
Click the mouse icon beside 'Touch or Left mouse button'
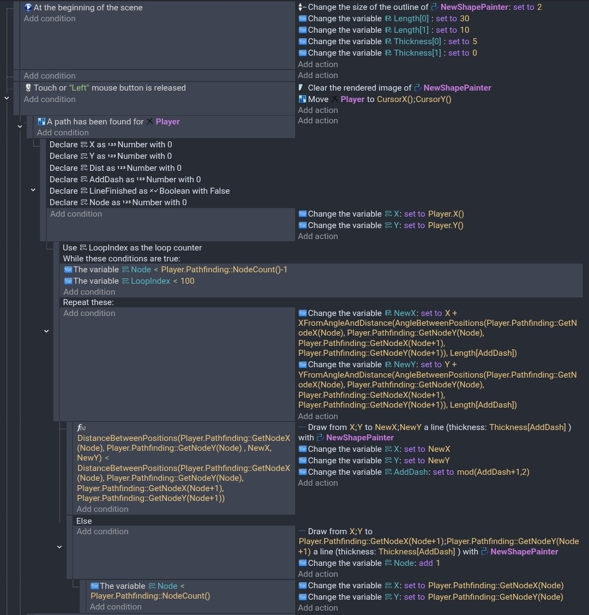pos(28,88)
